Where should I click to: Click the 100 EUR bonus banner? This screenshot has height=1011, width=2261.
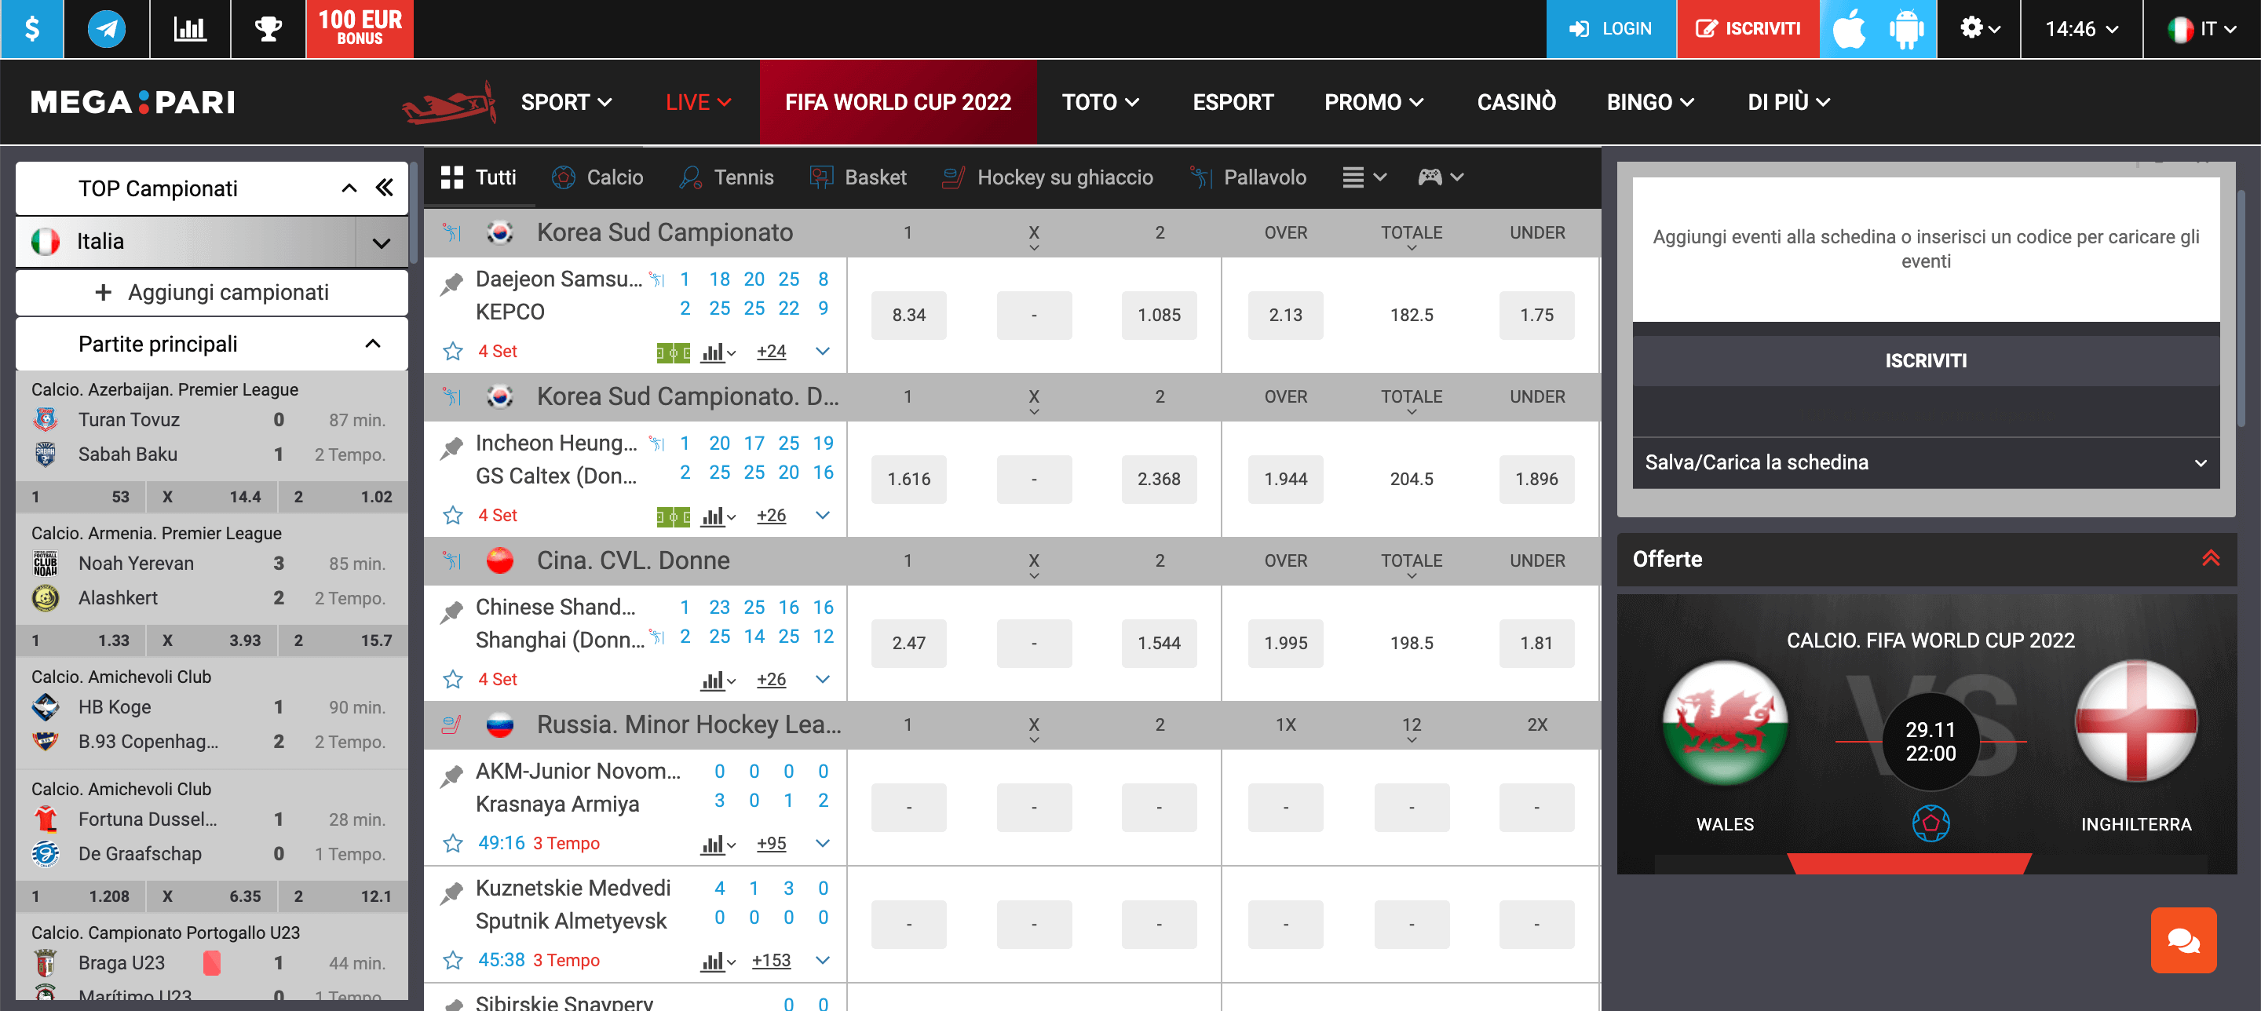coord(359,29)
